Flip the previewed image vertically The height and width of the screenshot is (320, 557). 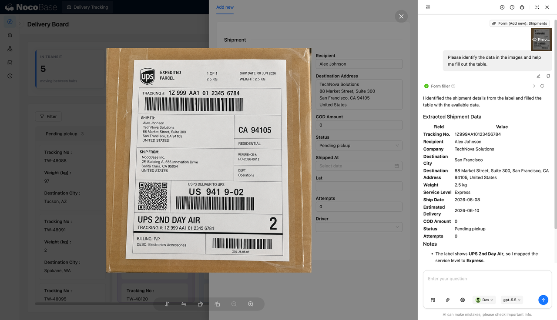(167, 304)
